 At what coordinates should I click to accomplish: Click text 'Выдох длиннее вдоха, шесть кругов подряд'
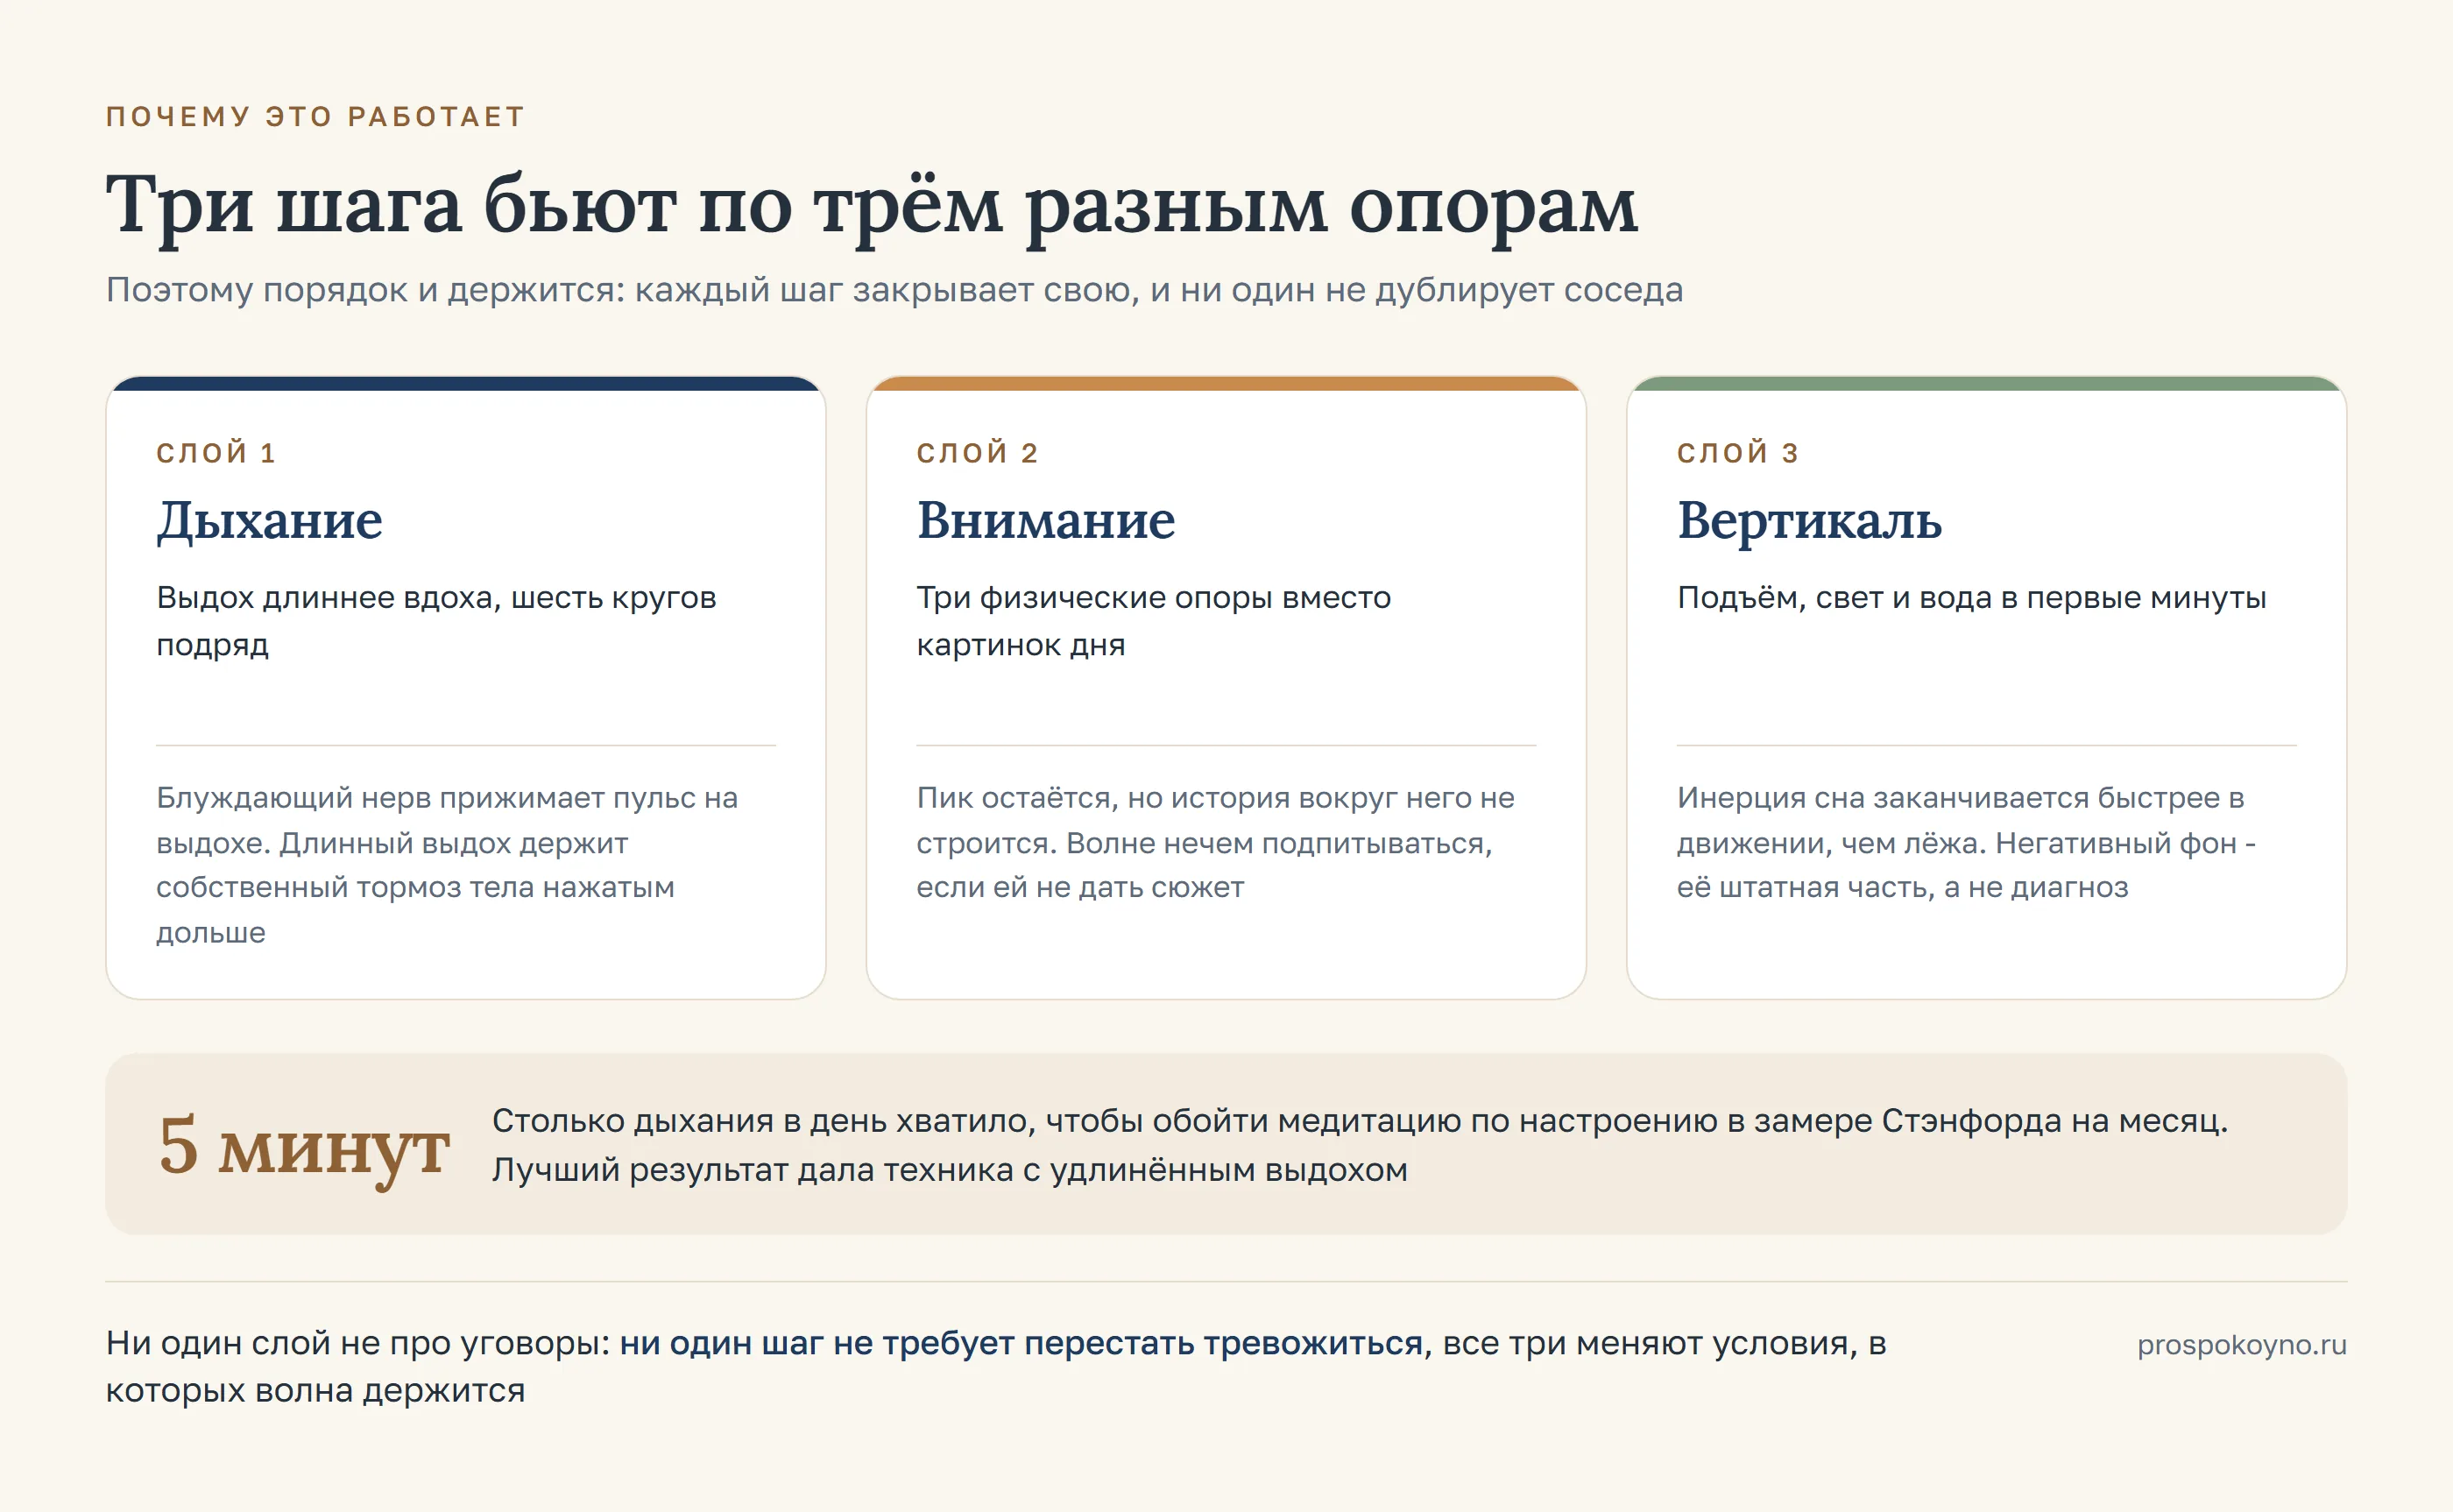(436, 621)
